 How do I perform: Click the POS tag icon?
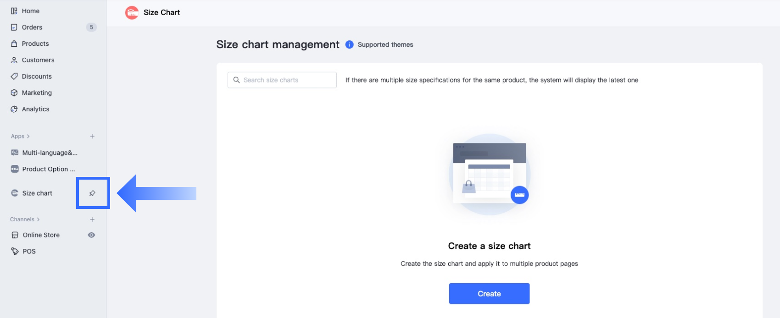[x=15, y=251]
